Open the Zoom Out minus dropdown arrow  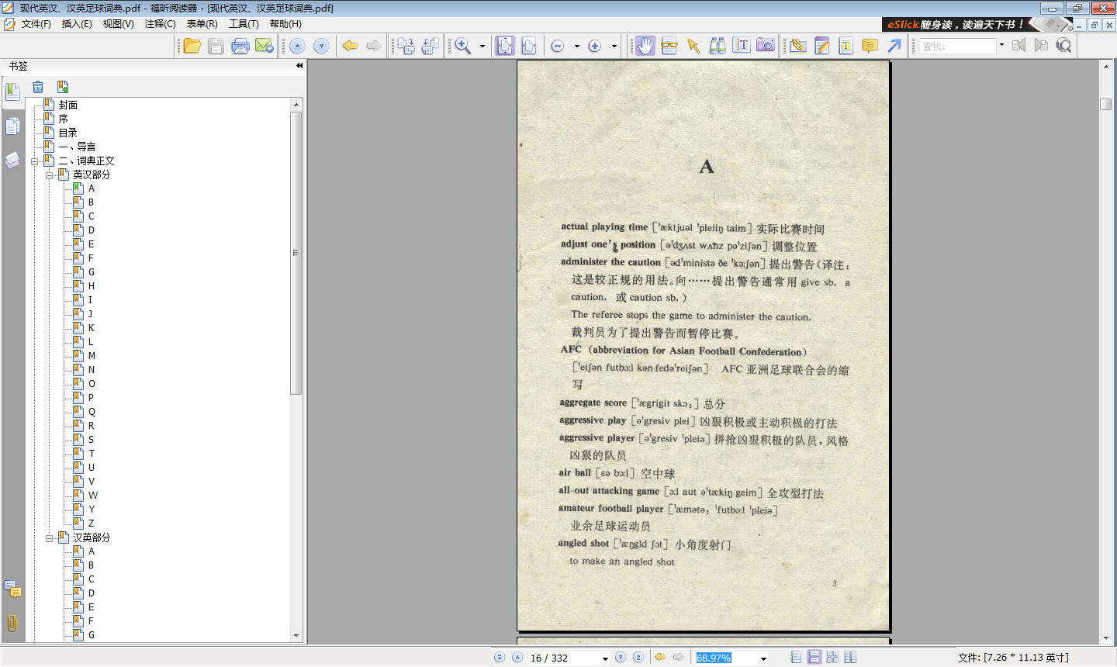tap(576, 46)
